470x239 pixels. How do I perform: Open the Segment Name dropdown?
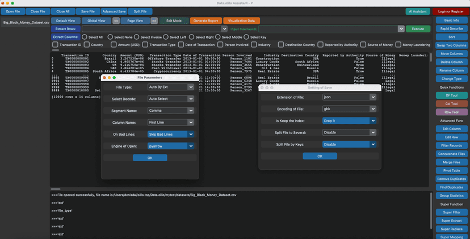point(170,111)
